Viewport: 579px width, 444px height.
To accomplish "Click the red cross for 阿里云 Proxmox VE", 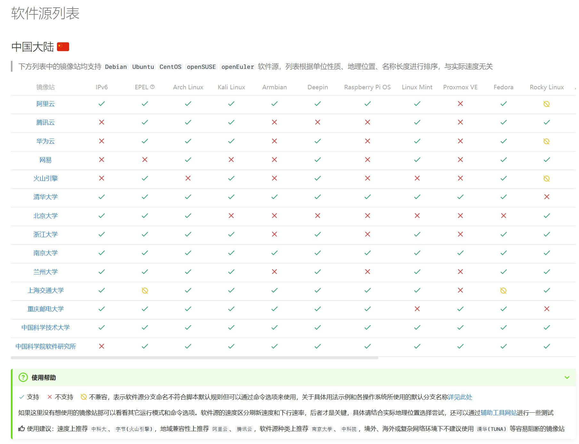I will click(x=460, y=104).
